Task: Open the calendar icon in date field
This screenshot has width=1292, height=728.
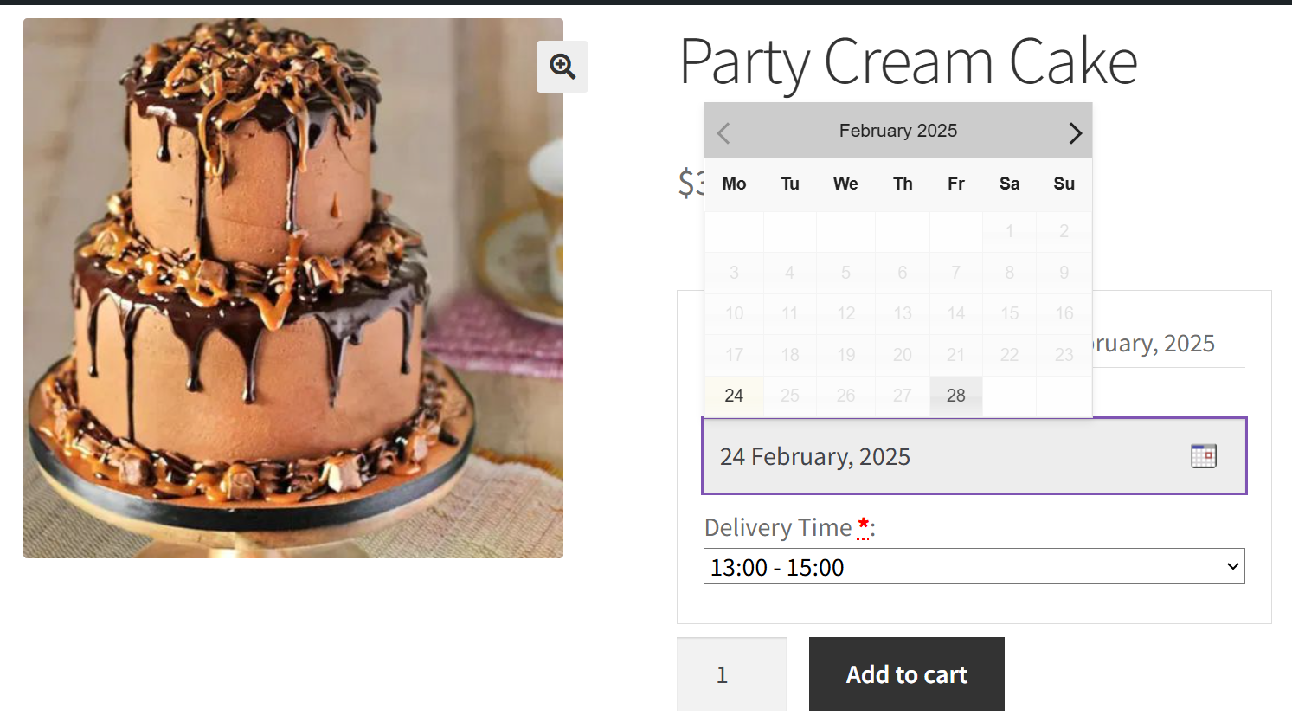Action: coord(1203,456)
